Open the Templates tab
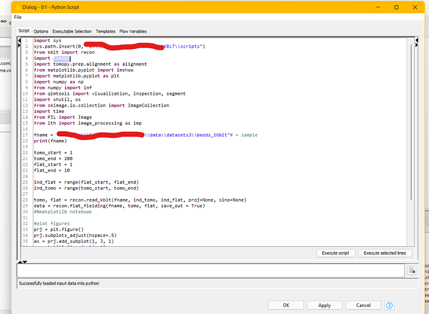 click(x=105, y=31)
